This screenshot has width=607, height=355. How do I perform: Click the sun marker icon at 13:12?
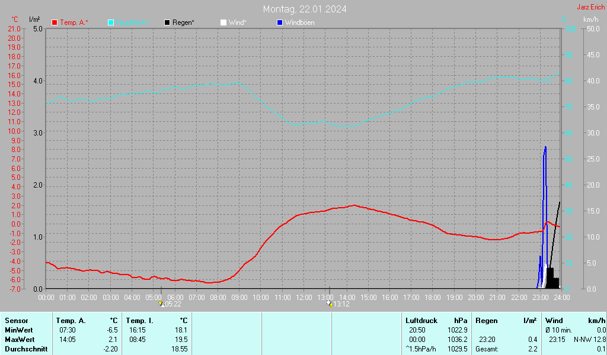[330, 304]
